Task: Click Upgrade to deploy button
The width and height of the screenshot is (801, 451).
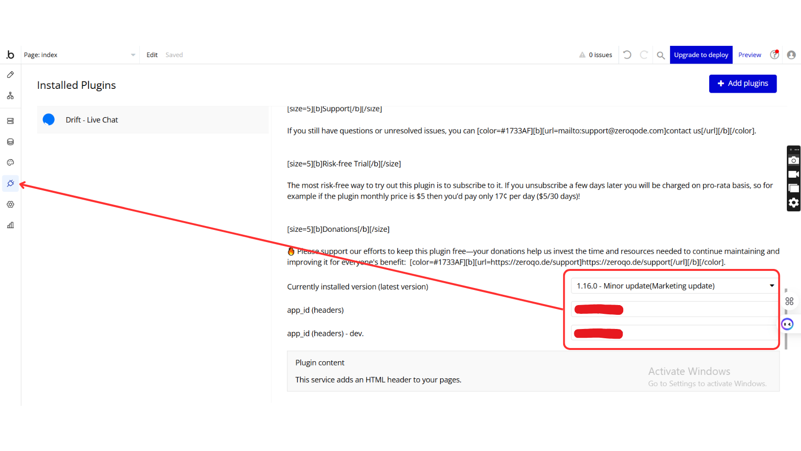Action: click(x=701, y=55)
